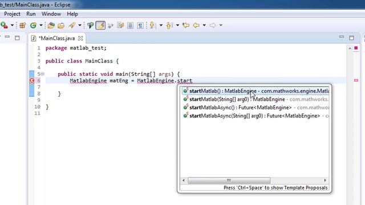The height and width of the screenshot is (205, 365).
Task: Click the Search flashlight icon
Action: (72, 25)
